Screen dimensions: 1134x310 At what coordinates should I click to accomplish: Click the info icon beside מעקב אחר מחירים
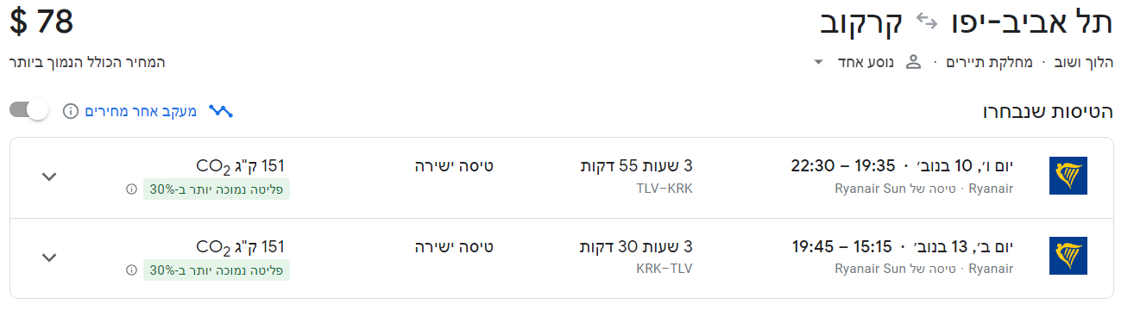coord(71,111)
